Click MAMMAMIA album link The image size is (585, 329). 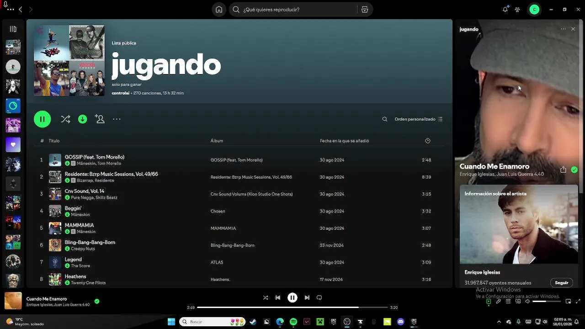223,228
